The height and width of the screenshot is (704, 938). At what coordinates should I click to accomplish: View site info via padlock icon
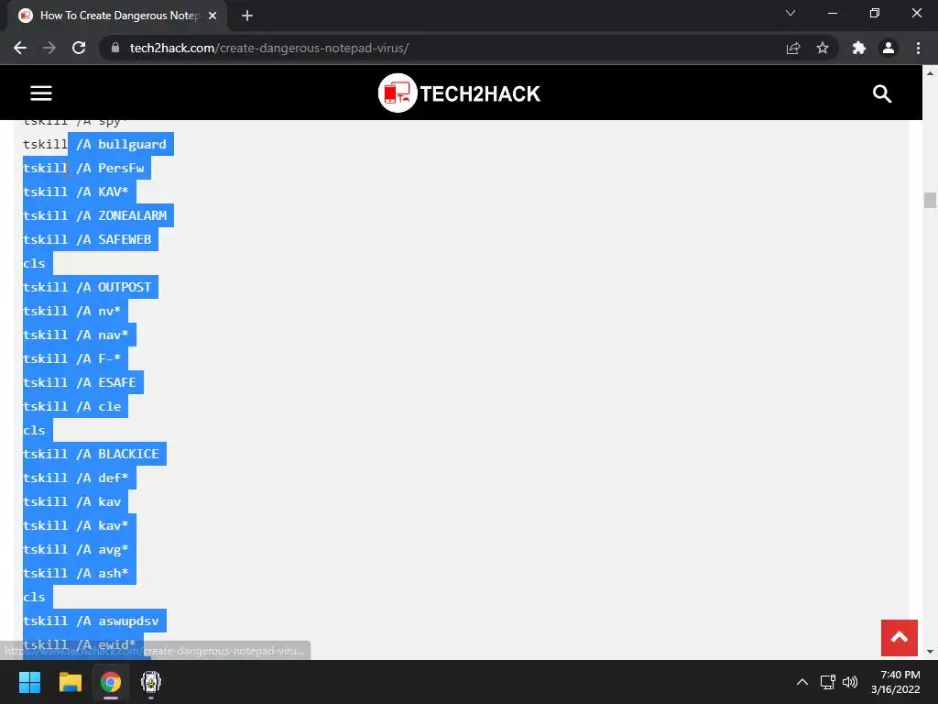click(x=115, y=48)
